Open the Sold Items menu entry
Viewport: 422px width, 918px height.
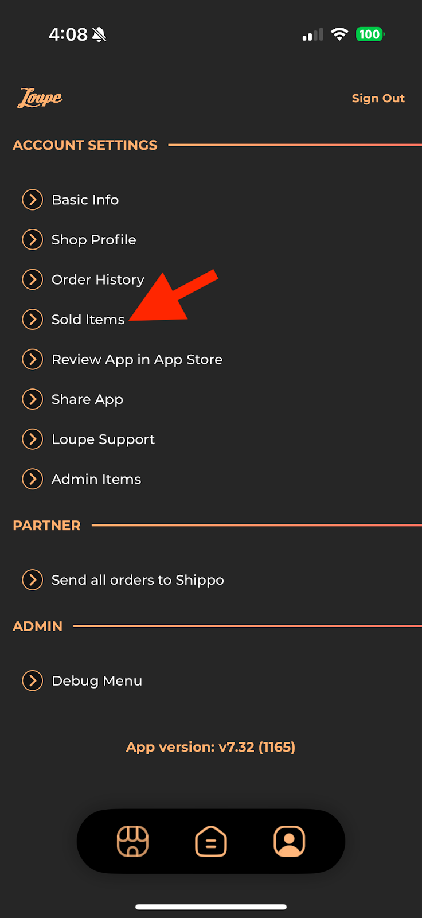88,320
